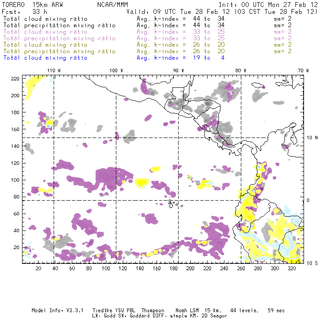The image size is (320, 320).
Task: Click the '120' tick on the vertical axis
Action: [15, 163]
